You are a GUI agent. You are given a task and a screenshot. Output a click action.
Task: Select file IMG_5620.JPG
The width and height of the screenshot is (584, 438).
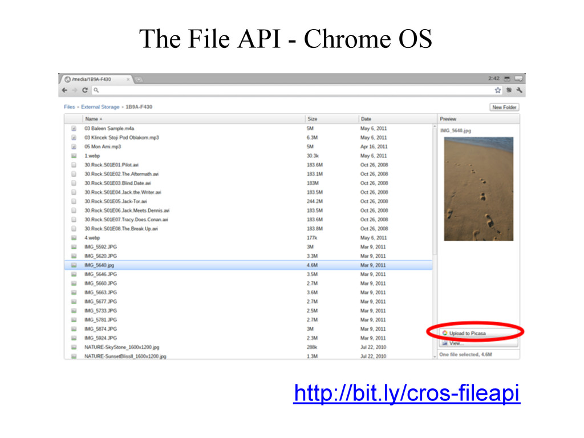coord(249,256)
